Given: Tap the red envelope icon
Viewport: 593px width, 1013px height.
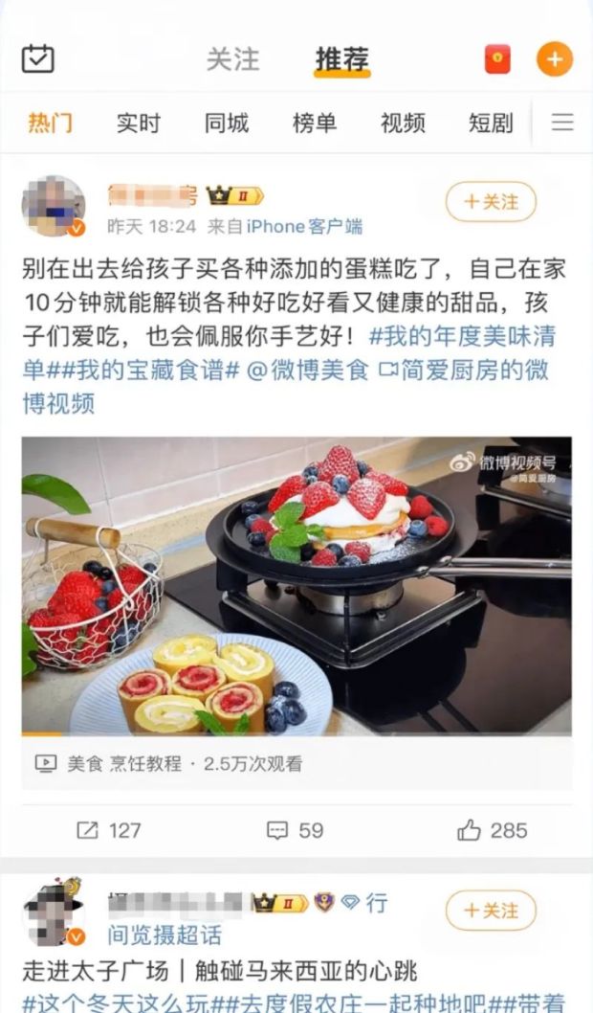Looking at the screenshot, I should click(x=497, y=59).
